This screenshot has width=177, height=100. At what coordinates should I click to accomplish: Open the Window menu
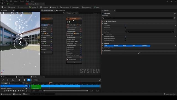point(22,1)
